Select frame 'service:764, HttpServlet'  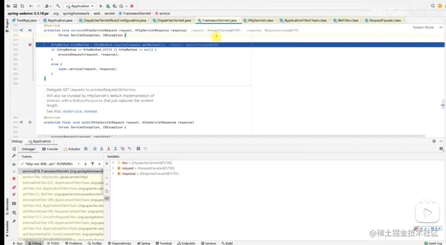[61, 177]
